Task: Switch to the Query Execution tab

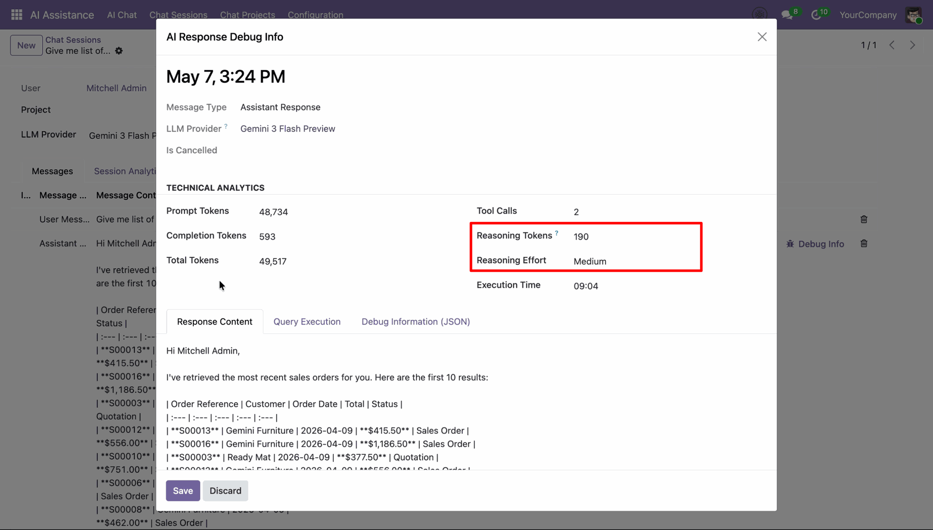Action: point(307,322)
